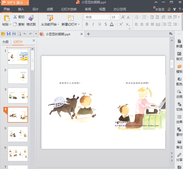Undo the last action
The width and height of the screenshot is (183, 169).
pyautogui.click(x=25, y=34)
